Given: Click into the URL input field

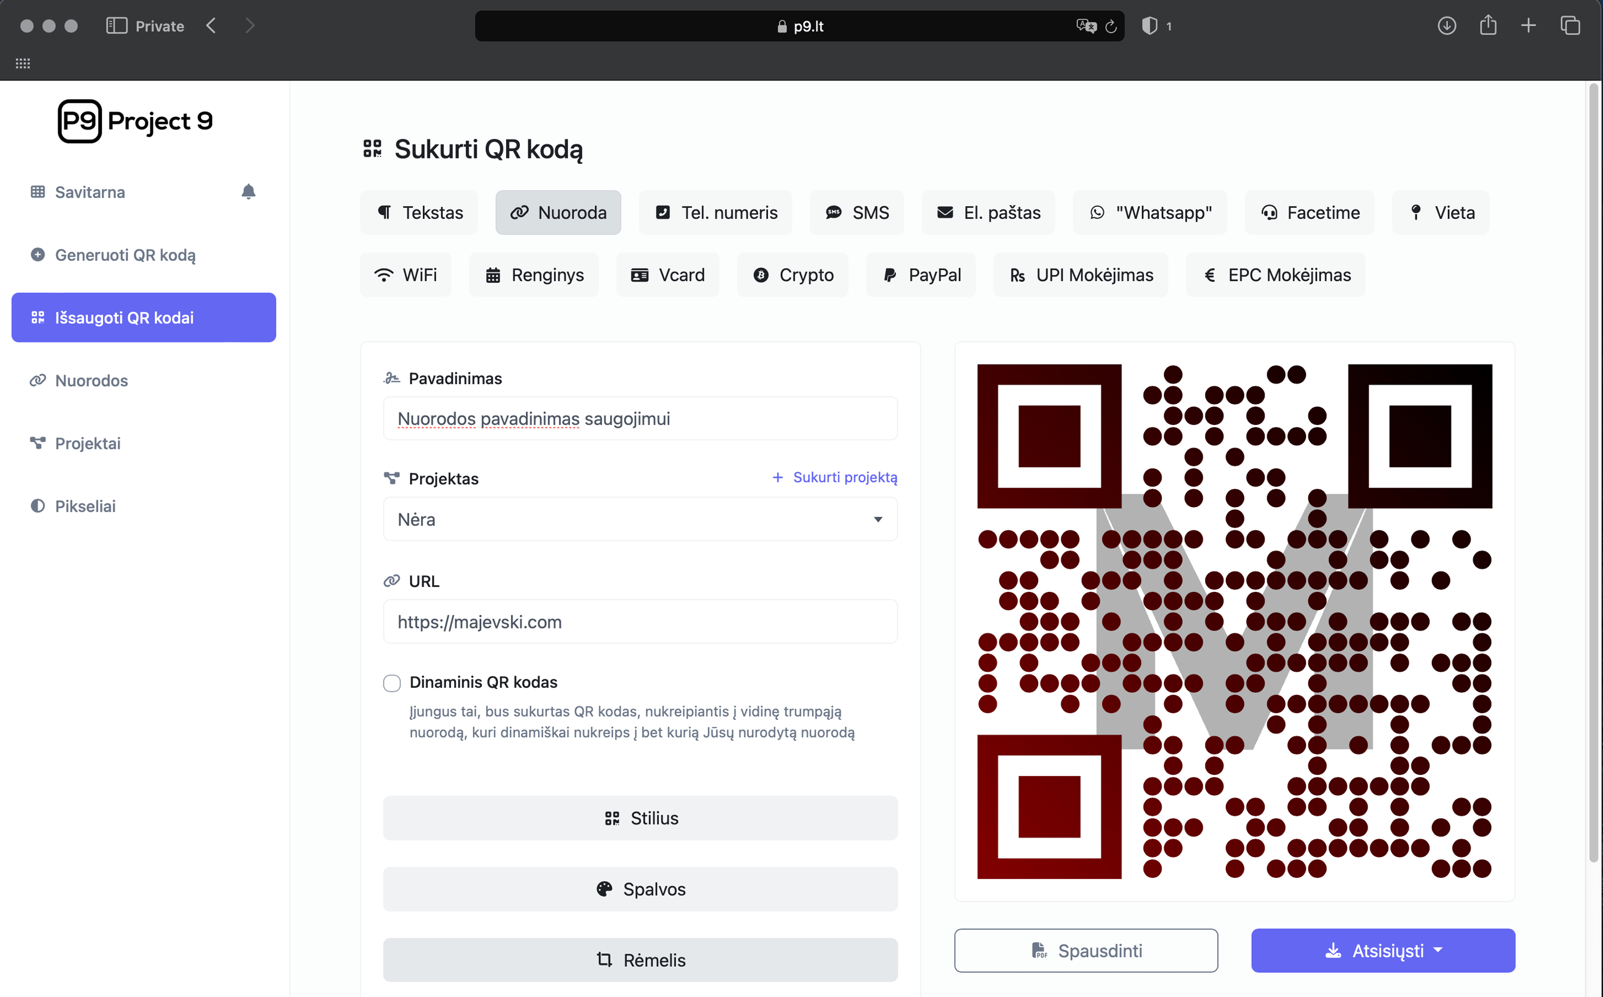Looking at the screenshot, I should tap(640, 621).
